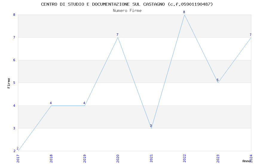This screenshot has width=254, height=164.
Task: Click the 'Anno' x-axis title
Action: pos(247,161)
